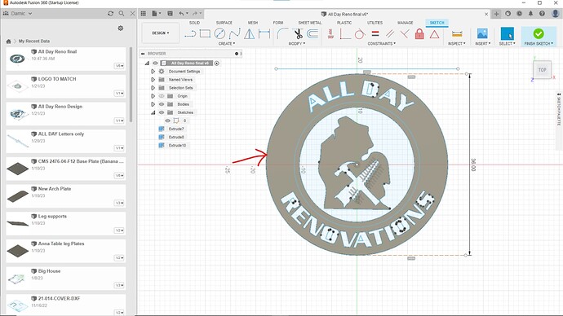
Task: Switch to the SURFACE tab
Action: coord(224,23)
